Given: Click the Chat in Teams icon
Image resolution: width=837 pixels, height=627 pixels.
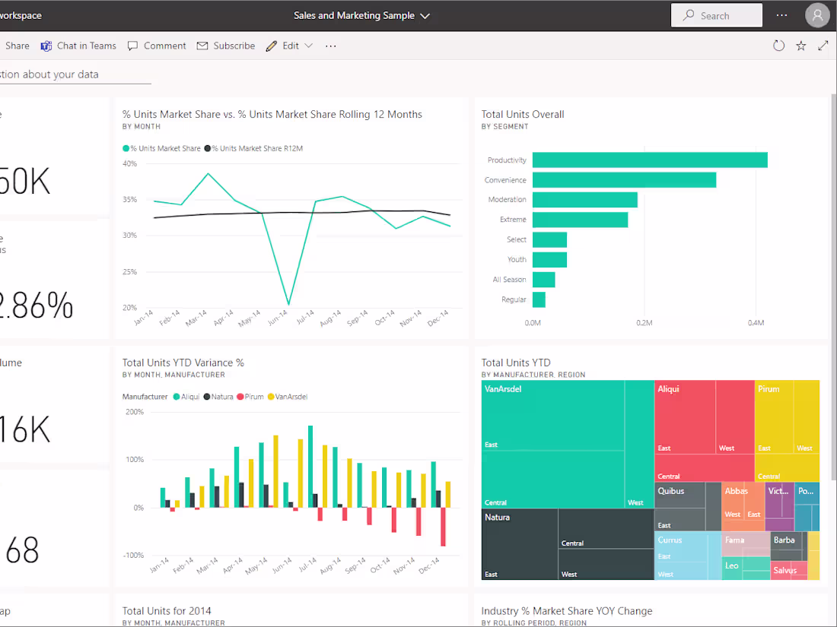Looking at the screenshot, I should pos(46,46).
